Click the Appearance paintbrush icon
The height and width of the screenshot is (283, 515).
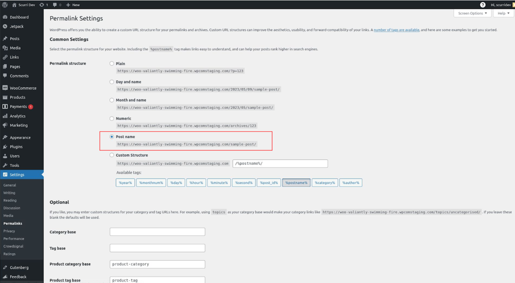tap(5, 137)
